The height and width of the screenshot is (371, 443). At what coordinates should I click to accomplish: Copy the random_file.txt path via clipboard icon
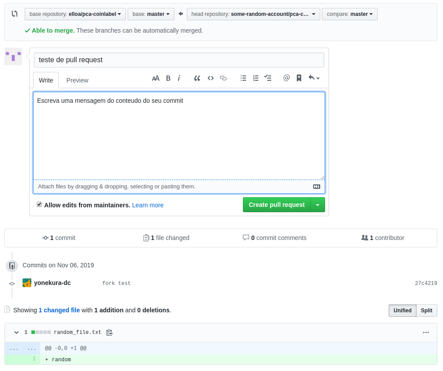point(110,333)
